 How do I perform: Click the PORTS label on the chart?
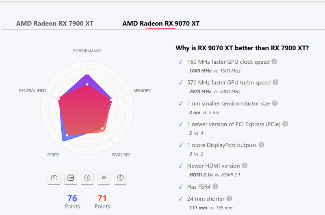click(x=53, y=155)
